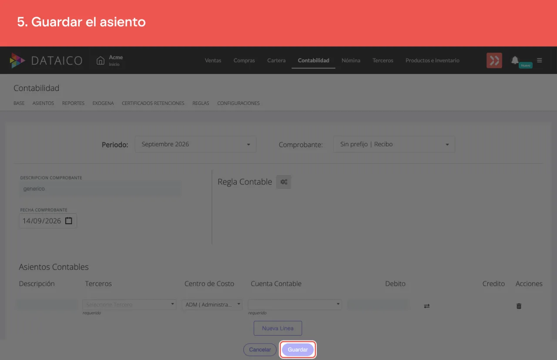Open the Terceros menu
Screen dimensions: 557x360
[x=383, y=61]
